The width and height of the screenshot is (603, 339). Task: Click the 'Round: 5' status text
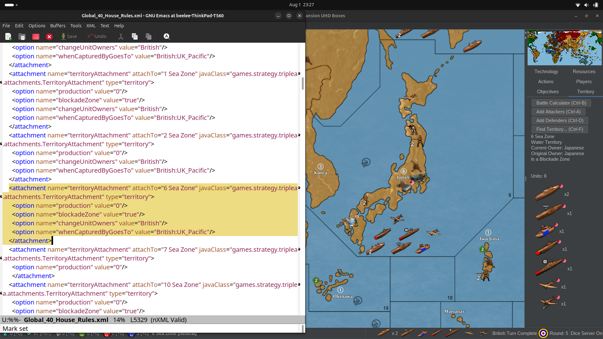559,333
